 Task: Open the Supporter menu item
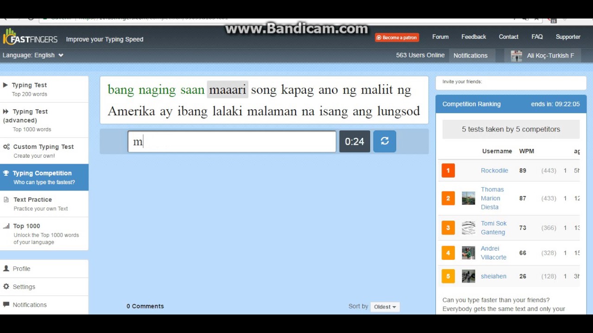click(568, 37)
